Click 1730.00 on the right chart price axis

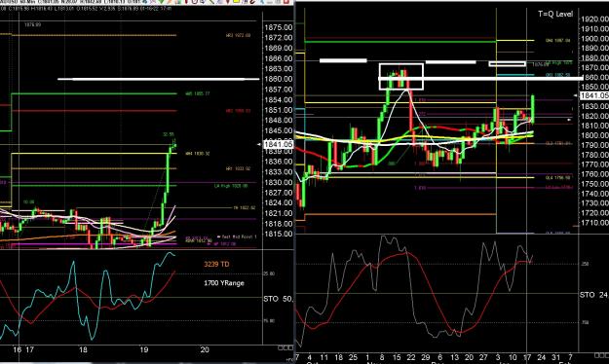click(x=594, y=203)
